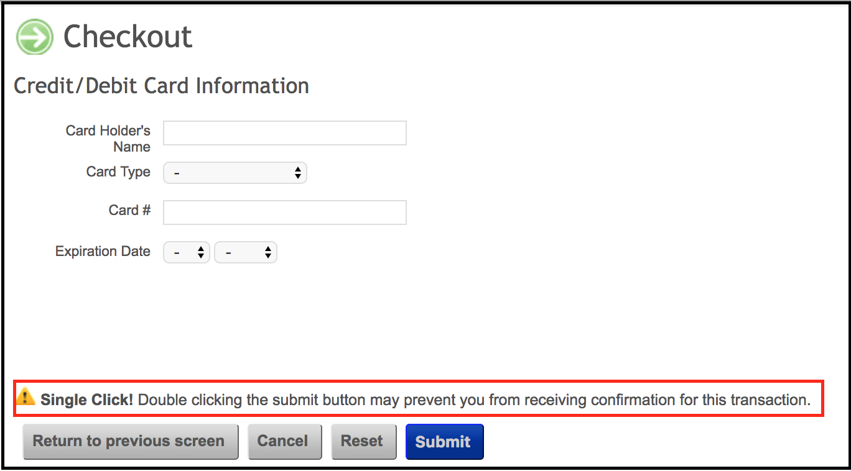Cancel the checkout transaction

point(284,441)
